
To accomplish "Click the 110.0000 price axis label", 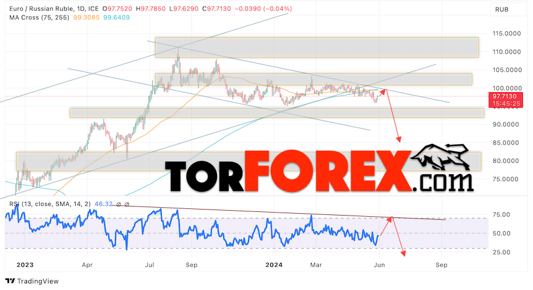I will tap(507, 52).
